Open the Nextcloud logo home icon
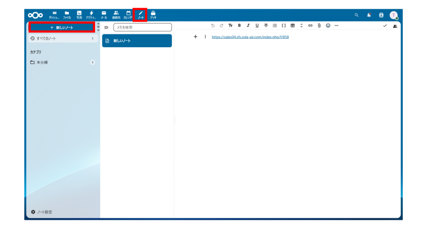The width and height of the screenshot is (431, 240). click(x=35, y=15)
